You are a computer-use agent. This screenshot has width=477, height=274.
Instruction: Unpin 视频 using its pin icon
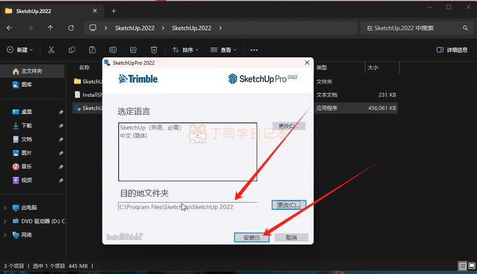tap(61, 180)
